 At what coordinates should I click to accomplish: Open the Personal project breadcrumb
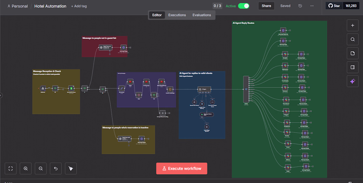17,6
